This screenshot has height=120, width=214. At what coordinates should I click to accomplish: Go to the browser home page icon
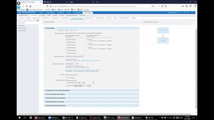click(x=30, y=6)
